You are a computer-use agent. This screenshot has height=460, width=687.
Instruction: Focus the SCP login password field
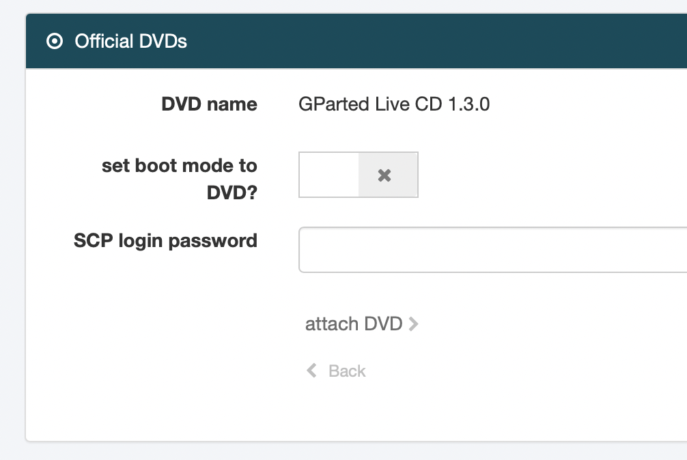point(492,250)
